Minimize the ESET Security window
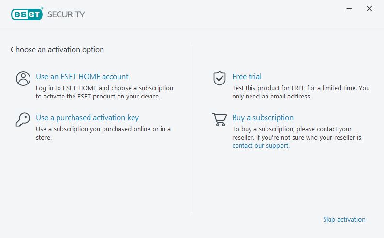Screen dimensions: 384x238 (x=349, y=9)
